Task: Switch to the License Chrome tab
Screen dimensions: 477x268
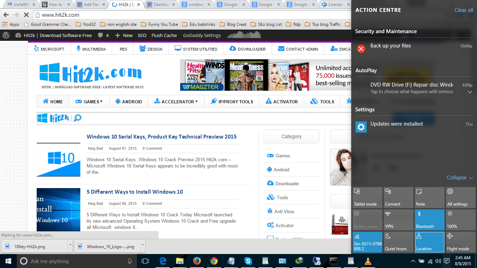Action: 335,5
